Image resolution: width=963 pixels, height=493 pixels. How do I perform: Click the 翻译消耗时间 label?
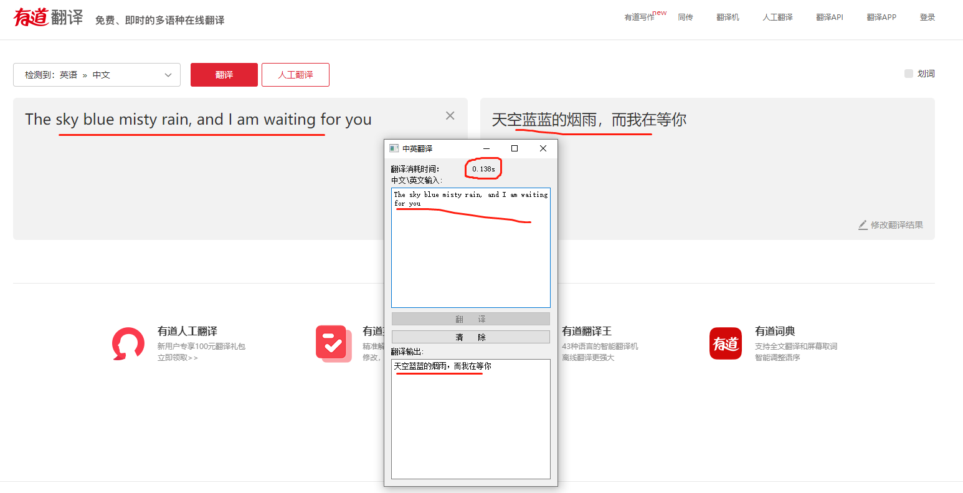coord(415,169)
